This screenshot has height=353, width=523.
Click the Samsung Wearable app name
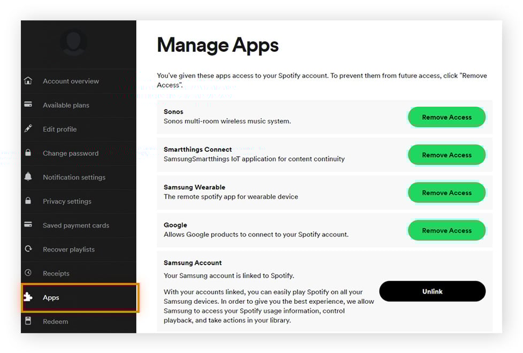[195, 187]
